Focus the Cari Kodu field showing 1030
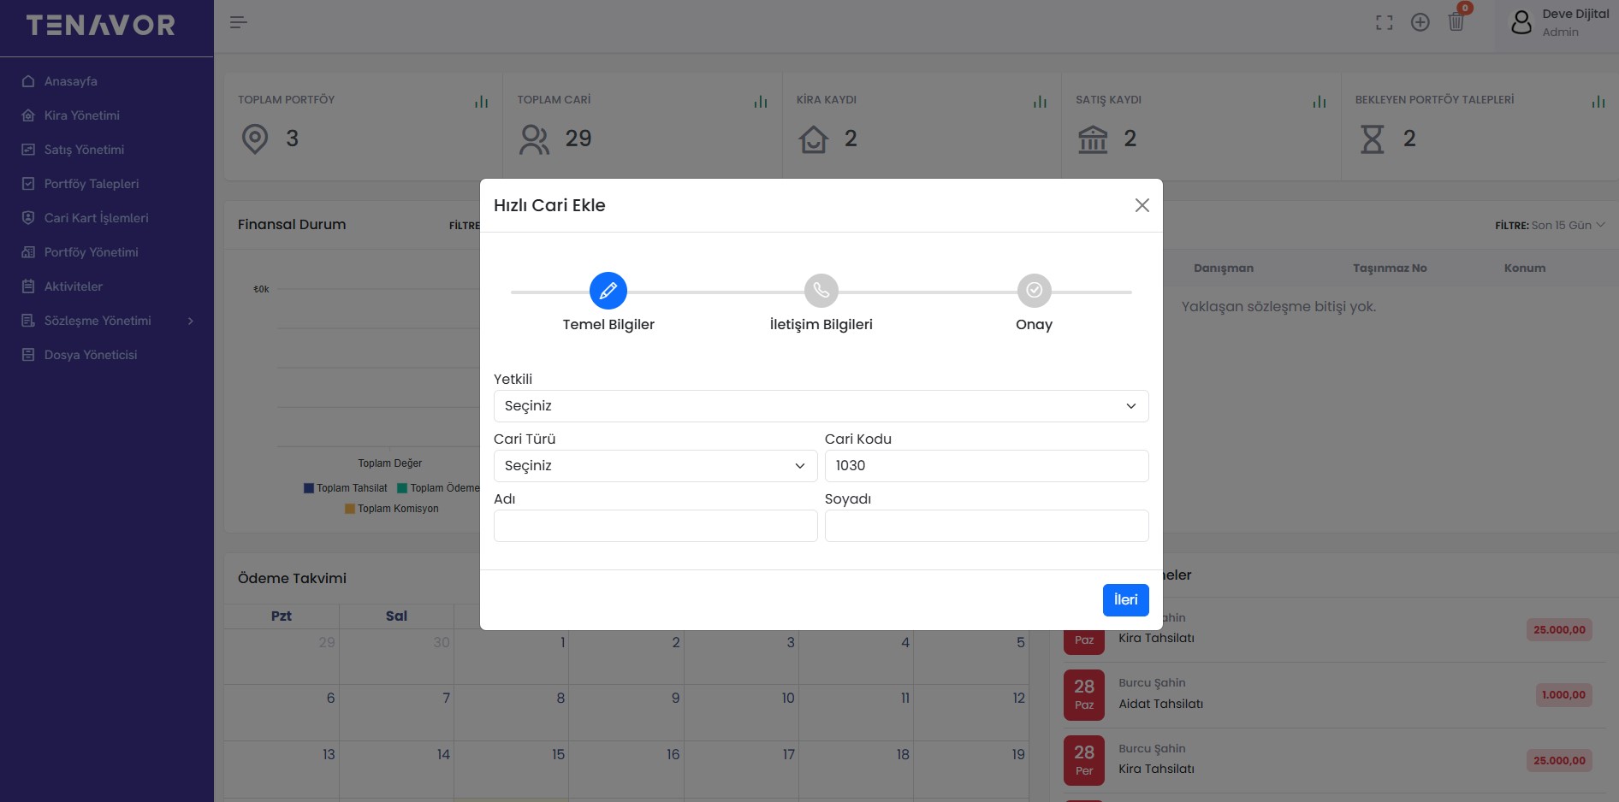Screen dimensions: 1619x802 pyautogui.click(x=986, y=466)
